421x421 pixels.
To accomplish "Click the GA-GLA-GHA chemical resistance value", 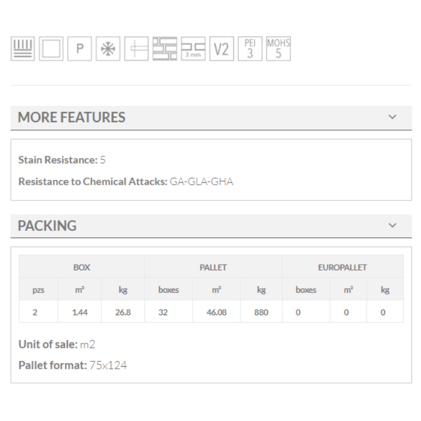I will click(201, 182).
